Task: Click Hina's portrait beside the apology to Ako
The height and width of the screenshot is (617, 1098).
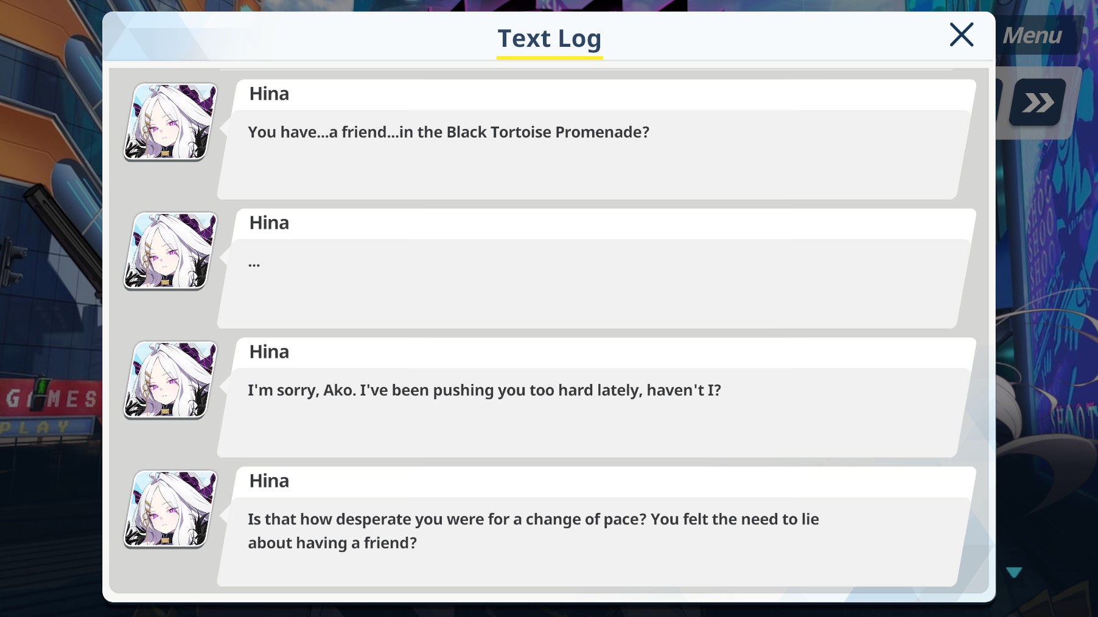Action: click(x=170, y=380)
